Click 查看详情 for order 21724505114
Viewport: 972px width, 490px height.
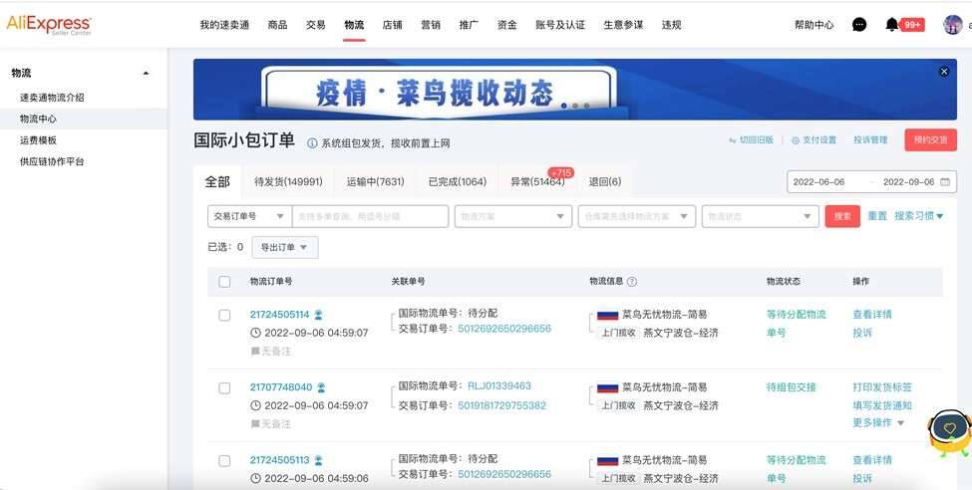pos(872,314)
